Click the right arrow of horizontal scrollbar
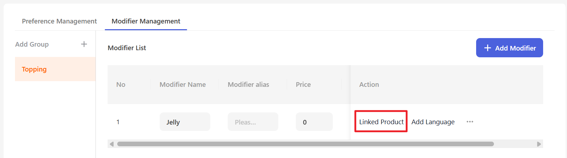This screenshot has width=567, height=158. (539, 144)
